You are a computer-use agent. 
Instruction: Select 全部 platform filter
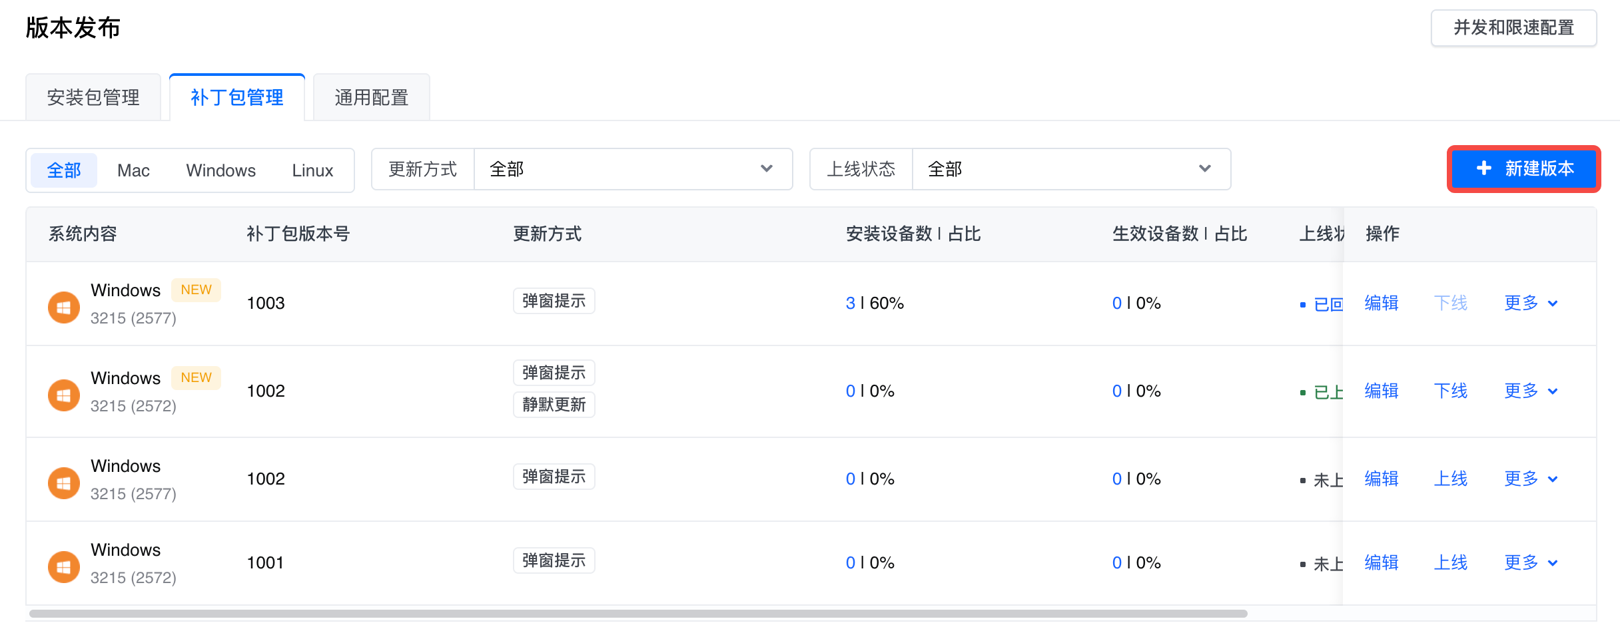pos(64,170)
